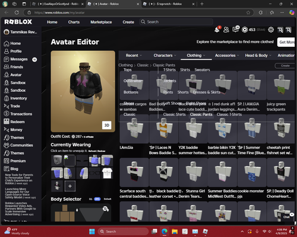Click the Robux balance icon

(x=245, y=30)
